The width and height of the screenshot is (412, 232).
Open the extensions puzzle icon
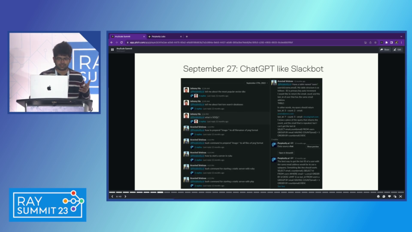tap(387, 43)
